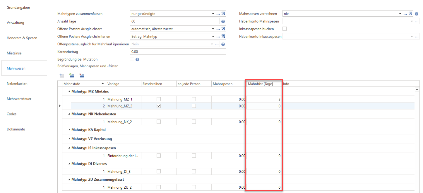Open the help icon beside Anzahl Tage
The height and width of the screenshot is (193, 423).
(x=223, y=21)
